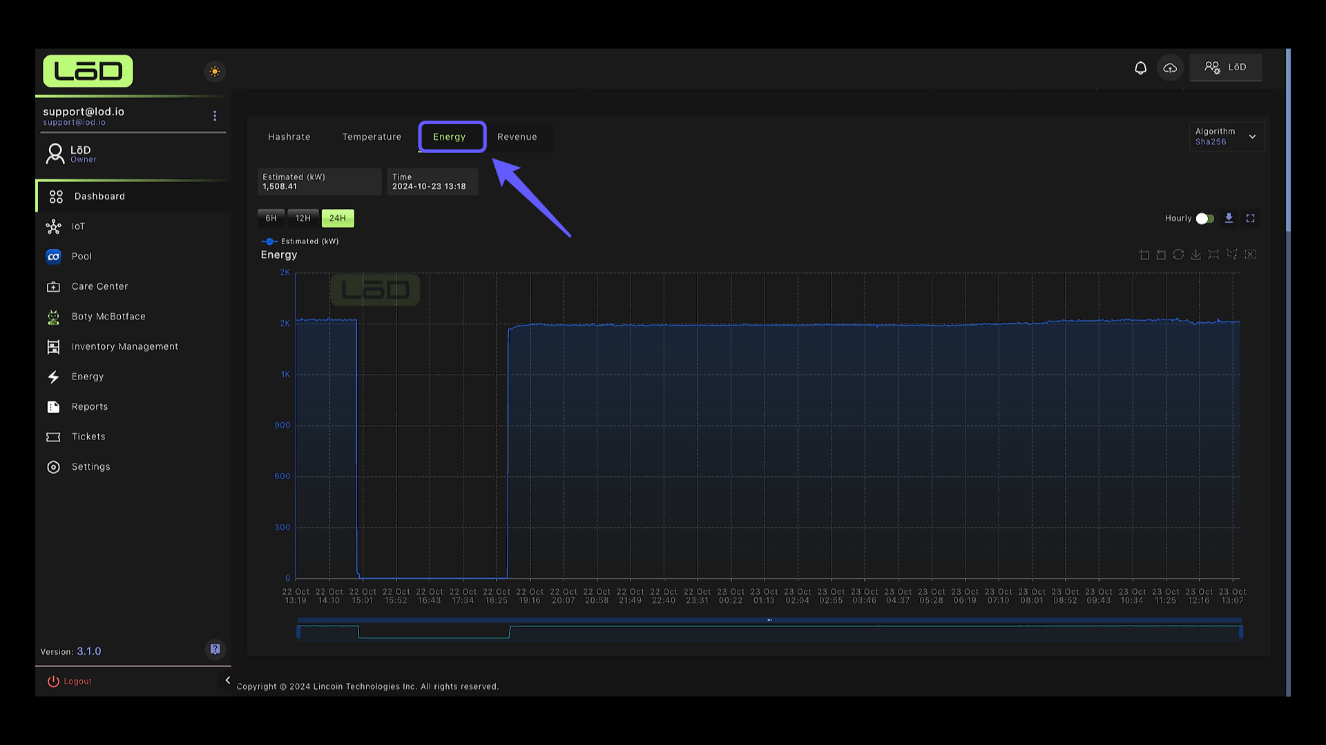Viewport: 1326px width, 745px height.
Task: Switch to the Revenue tab
Action: pyautogui.click(x=517, y=137)
